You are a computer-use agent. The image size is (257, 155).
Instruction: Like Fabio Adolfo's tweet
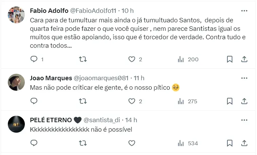tap(132, 59)
